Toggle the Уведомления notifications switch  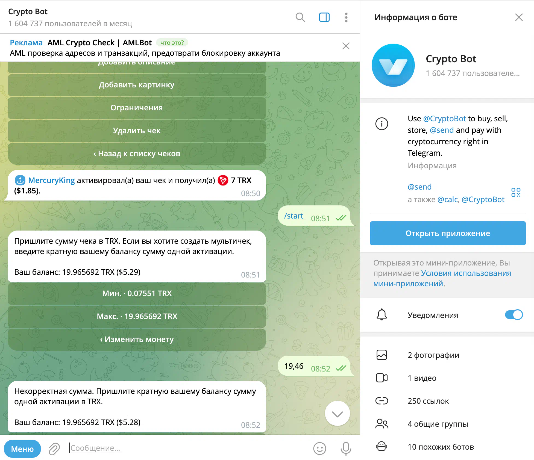514,315
